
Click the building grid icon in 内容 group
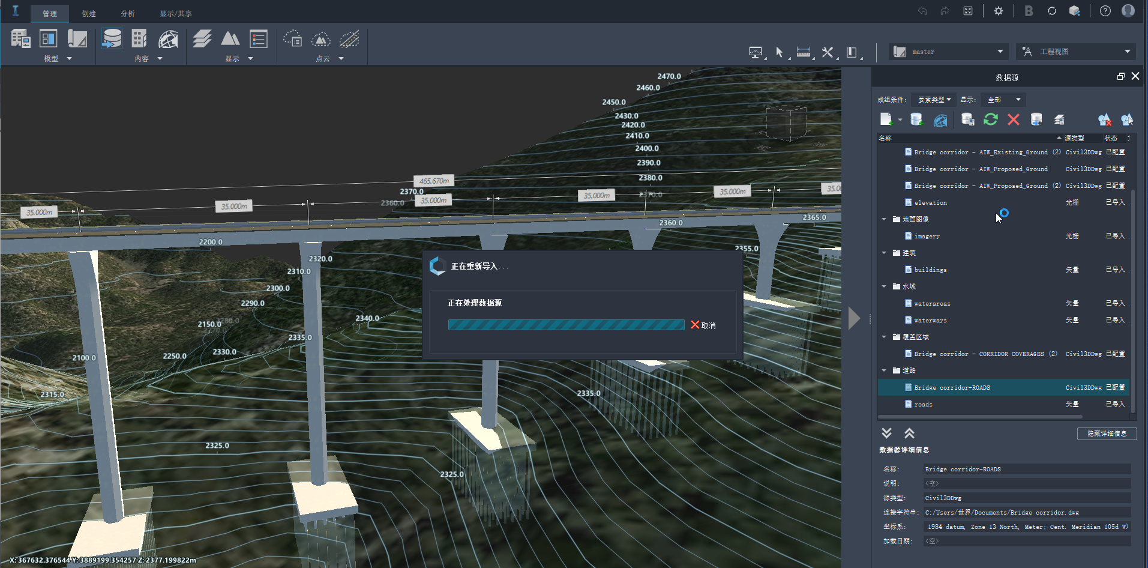[139, 39]
